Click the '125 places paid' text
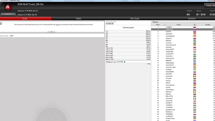 point(128,28)
